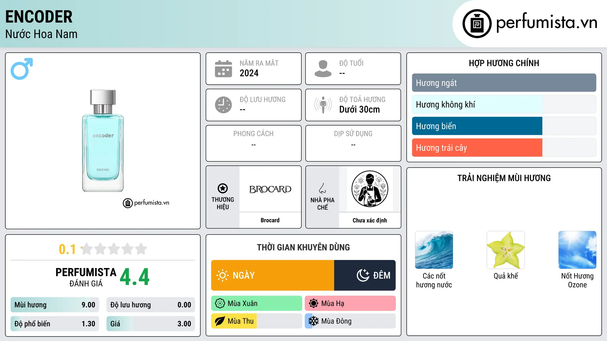Click the small perfumista.vn watermark logo under bottle
607x341 pixels.
146,203
